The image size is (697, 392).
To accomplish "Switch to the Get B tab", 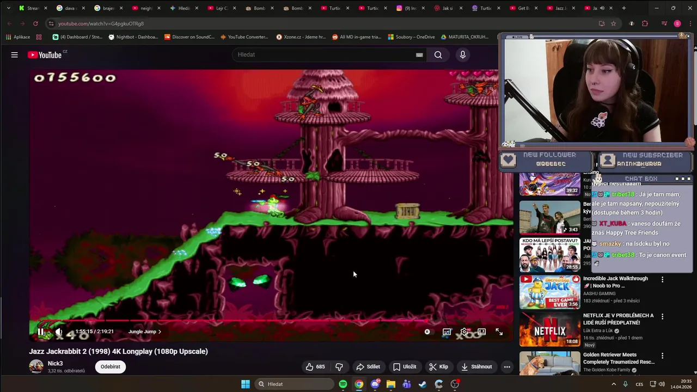I will (x=523, y=8).
